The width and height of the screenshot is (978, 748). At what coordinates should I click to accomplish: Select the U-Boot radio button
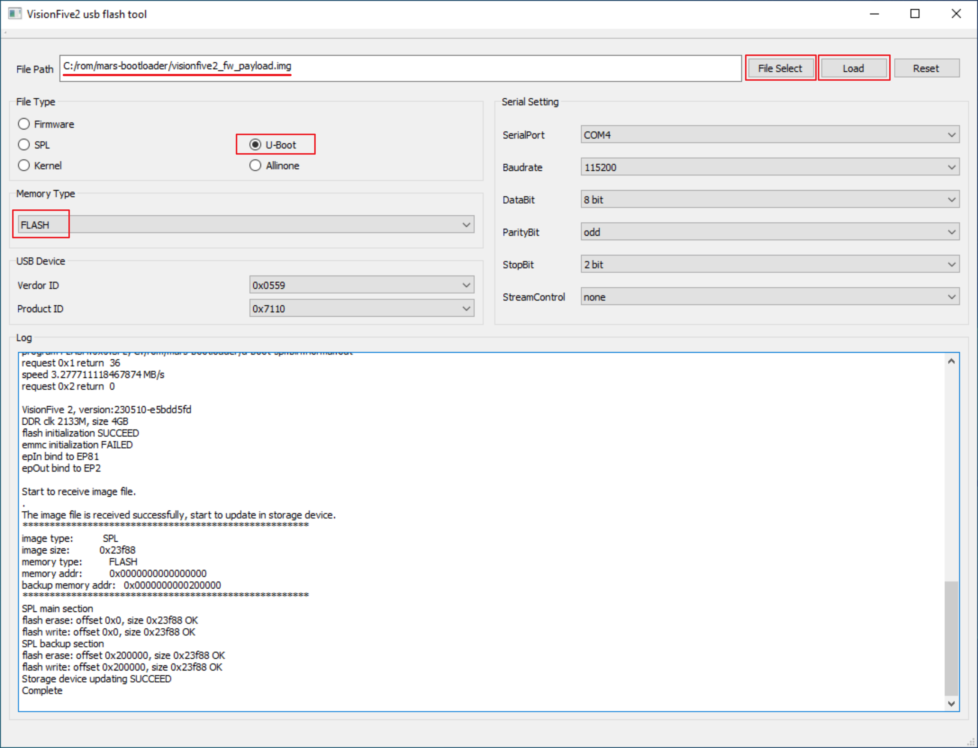(x=272, y=145)
